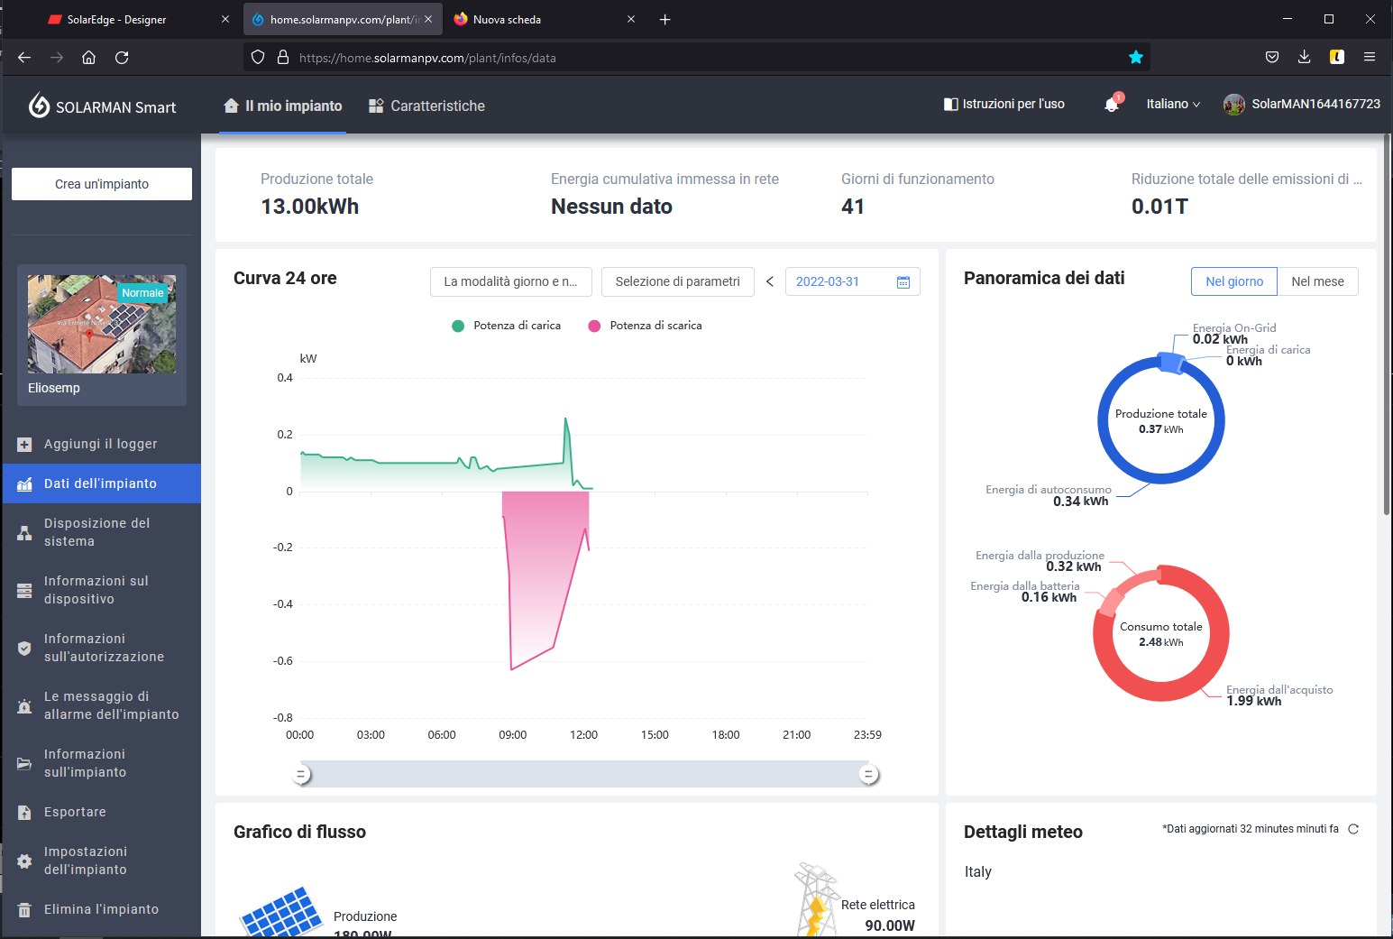Refresh weather data in Dettagli meteo
Viewport: 1393px width, 939px height.
(x=1352, y=829)
